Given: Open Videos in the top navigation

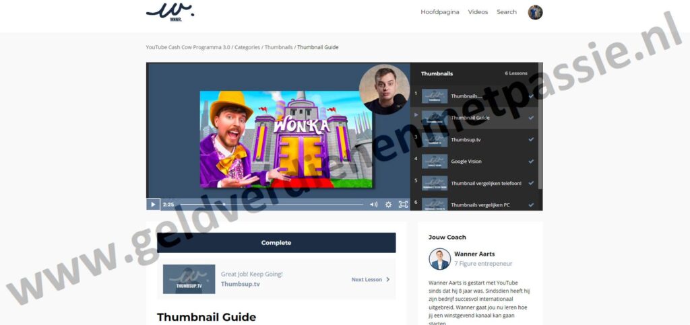Looking at the screenshot, I should 478,12.
